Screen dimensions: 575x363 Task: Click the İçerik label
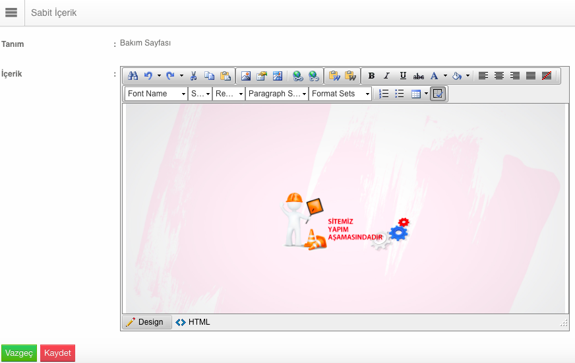tap(12, 74)
